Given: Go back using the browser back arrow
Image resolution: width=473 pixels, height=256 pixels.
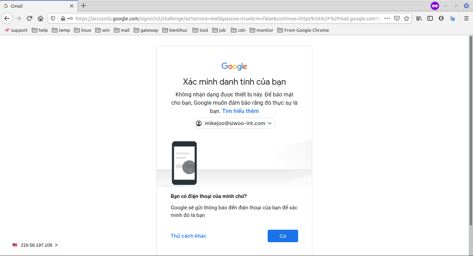Looking at the screenshot, I should pos(7,18).
